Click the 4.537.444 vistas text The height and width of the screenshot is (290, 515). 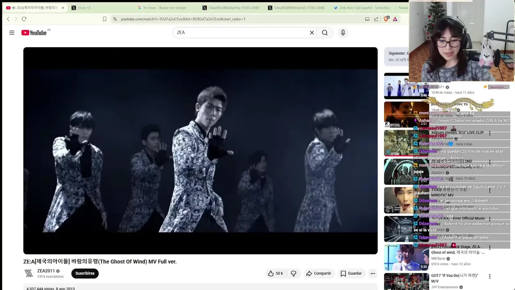[40, 288]
